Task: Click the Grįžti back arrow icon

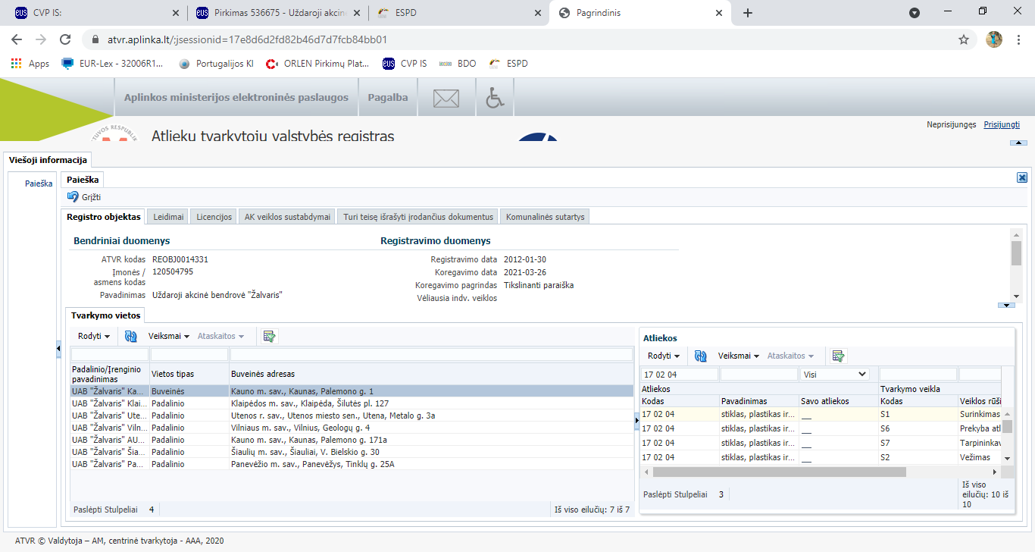Action: (73, 197)
